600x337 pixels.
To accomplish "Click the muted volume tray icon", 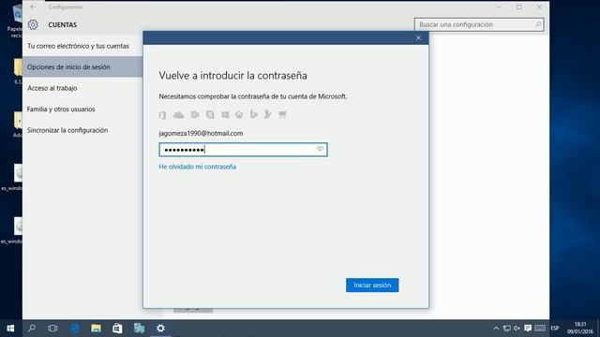I will [x=517, y=329].
